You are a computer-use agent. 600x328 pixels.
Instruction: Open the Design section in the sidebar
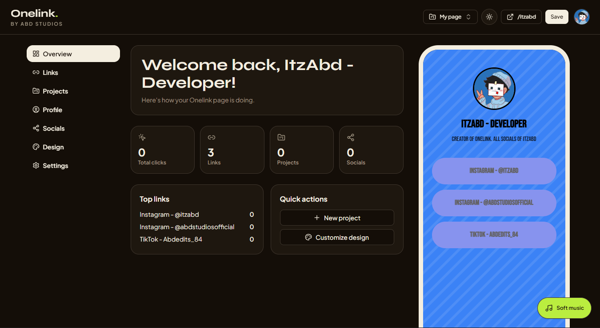point(73,147)
